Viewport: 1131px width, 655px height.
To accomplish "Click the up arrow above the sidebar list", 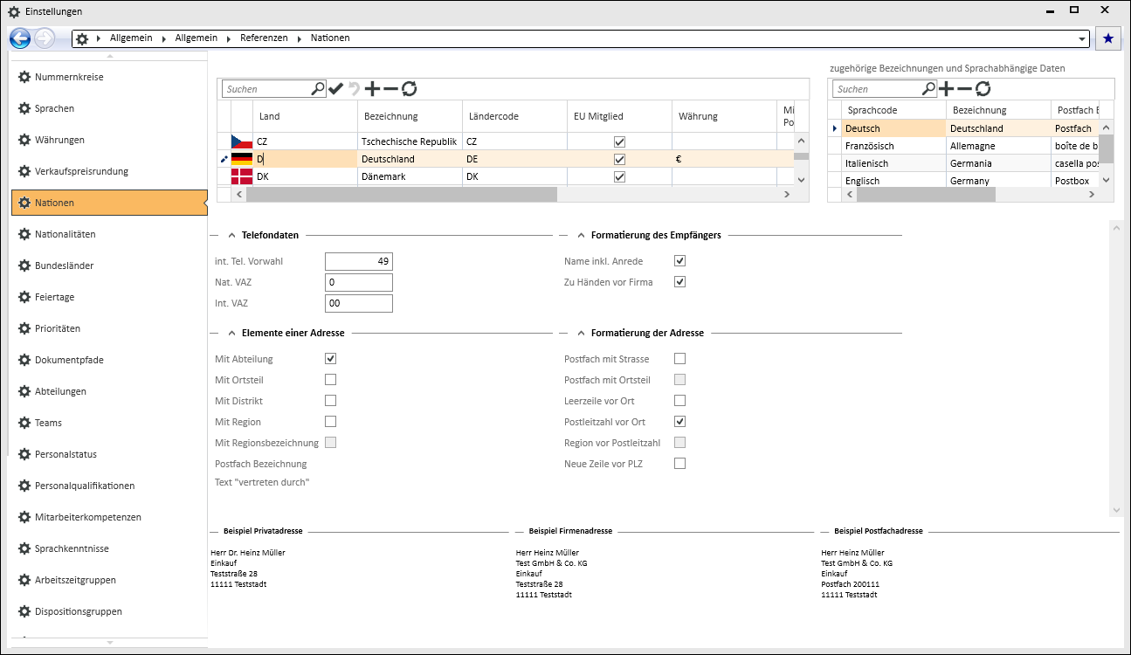I will [109, 56].
